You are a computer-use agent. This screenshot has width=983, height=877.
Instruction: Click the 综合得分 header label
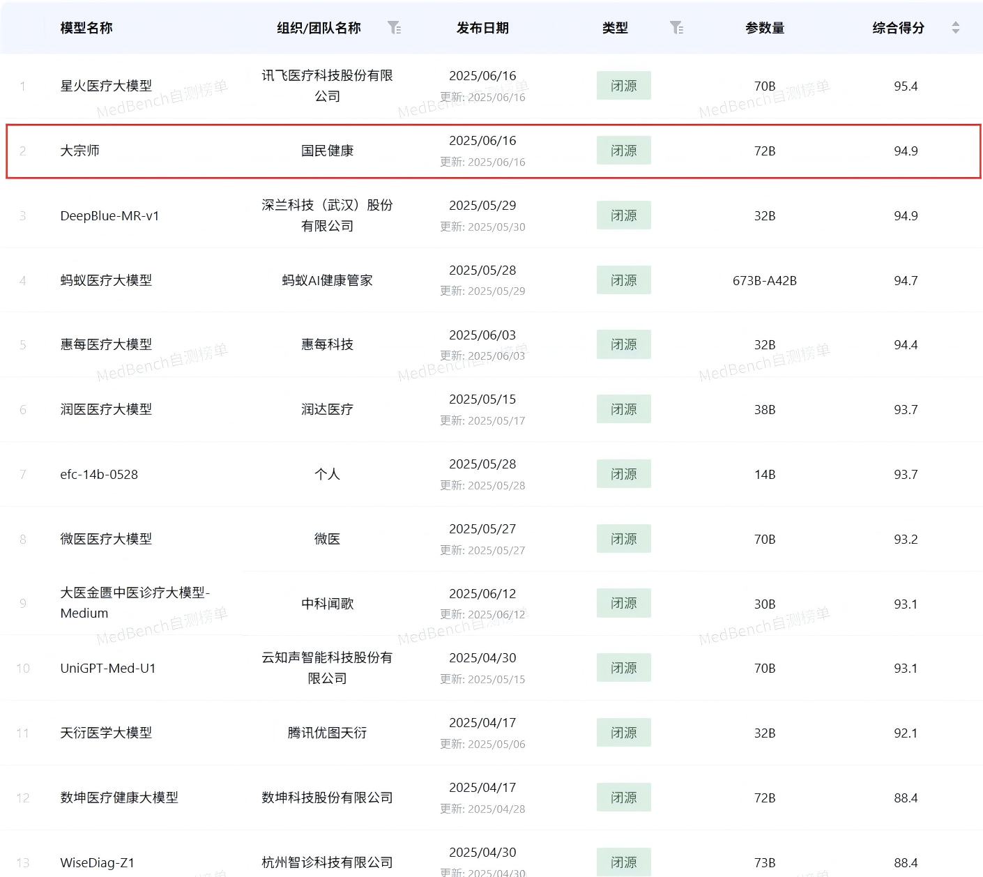[899, 28]
